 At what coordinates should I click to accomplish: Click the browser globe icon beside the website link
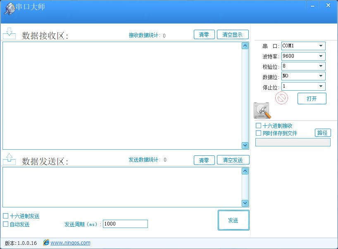point(46,243)
